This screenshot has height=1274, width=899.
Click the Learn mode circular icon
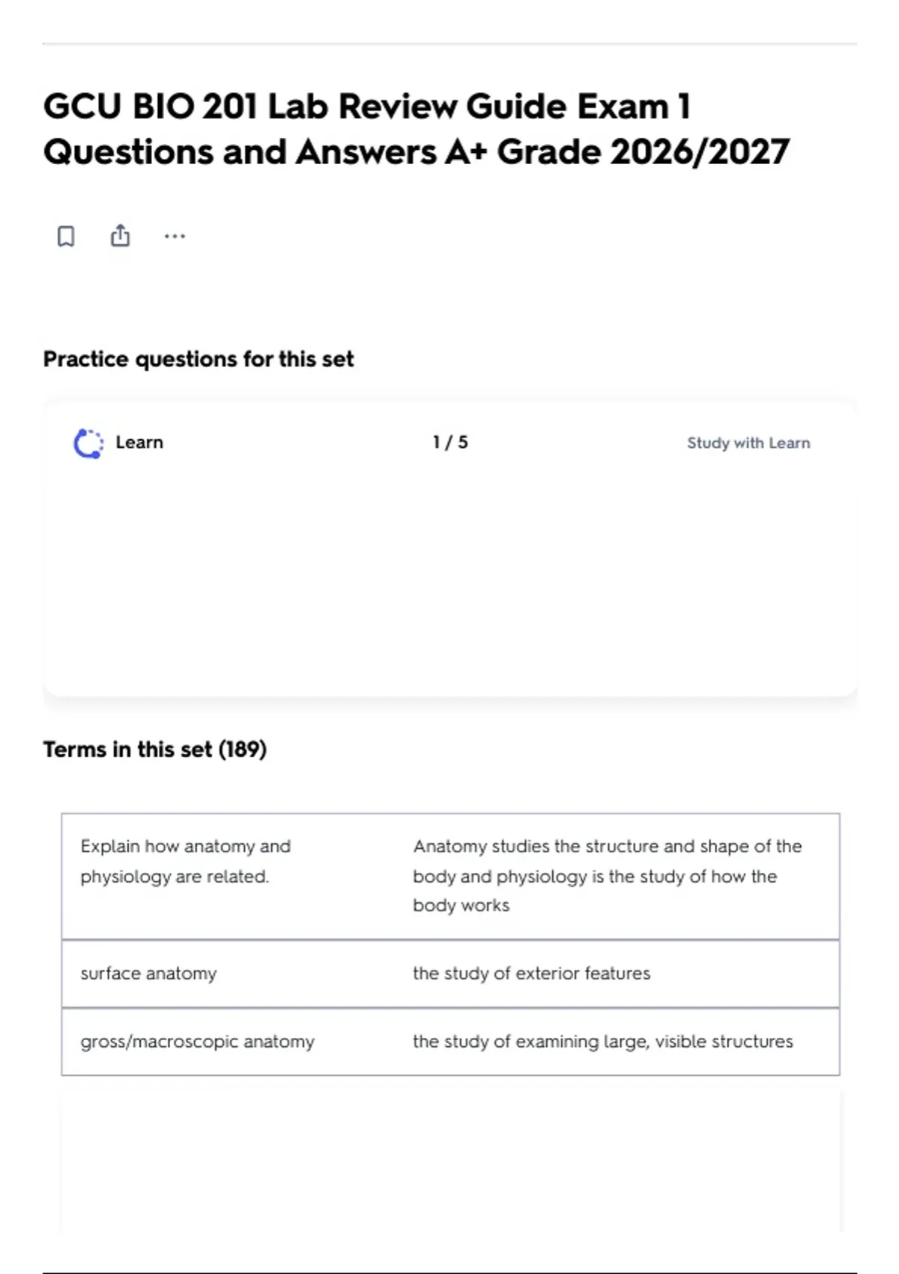pyautogui.click(x=88, y=443)
